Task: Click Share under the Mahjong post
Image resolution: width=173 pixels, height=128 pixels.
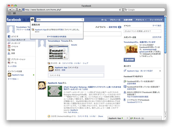Action: coord(101,116)
